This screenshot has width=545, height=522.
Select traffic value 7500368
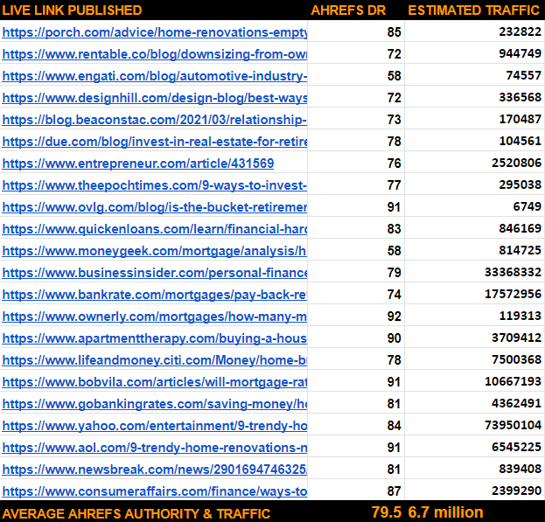click(516, 360)
